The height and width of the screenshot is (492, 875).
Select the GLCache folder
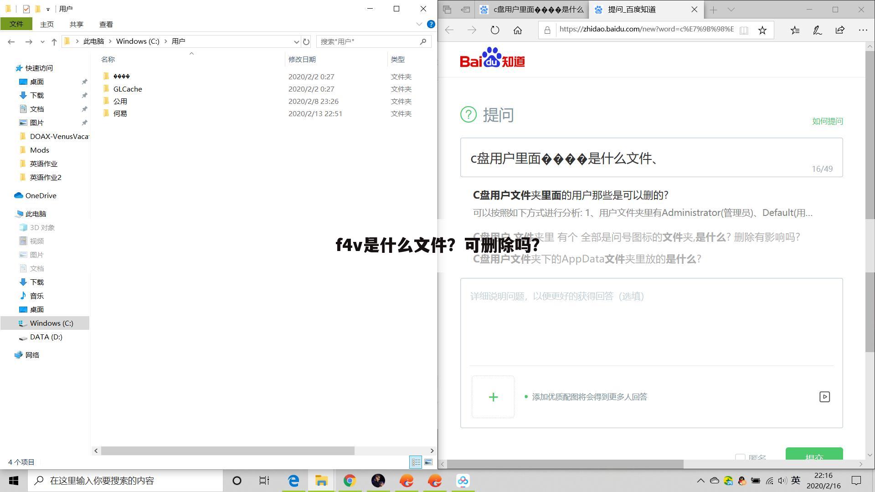tap(128, 89)
